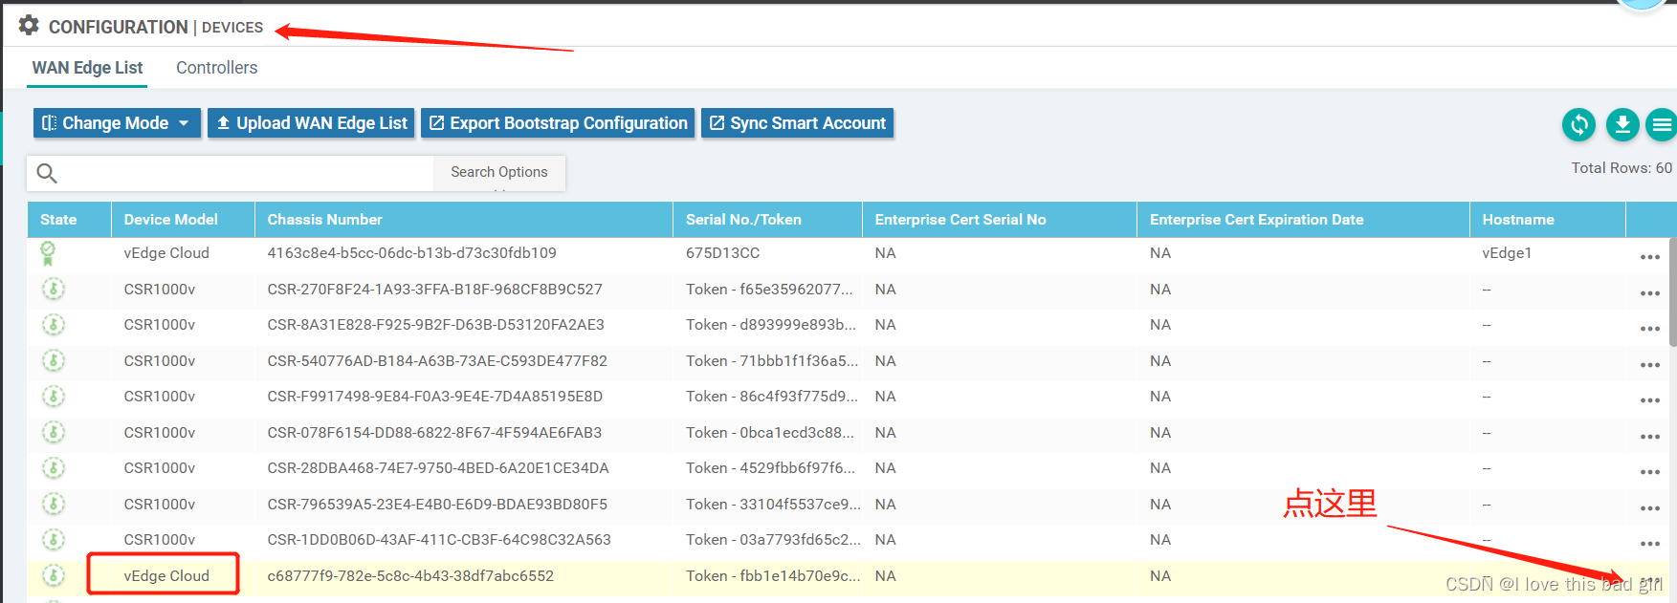Click token 86c4f93f775d9 cell
Image resolution: width=1677 pixels, height=603 pixels.
[772, 397]
